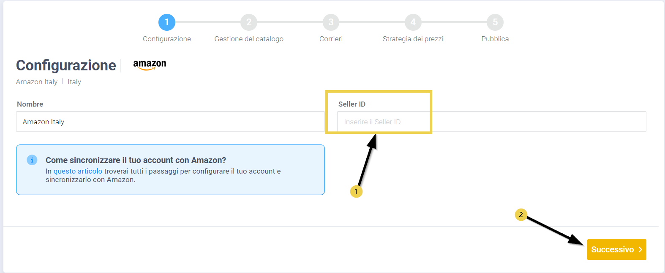Click the step 1 circle in the stepper

click(167, 22)
